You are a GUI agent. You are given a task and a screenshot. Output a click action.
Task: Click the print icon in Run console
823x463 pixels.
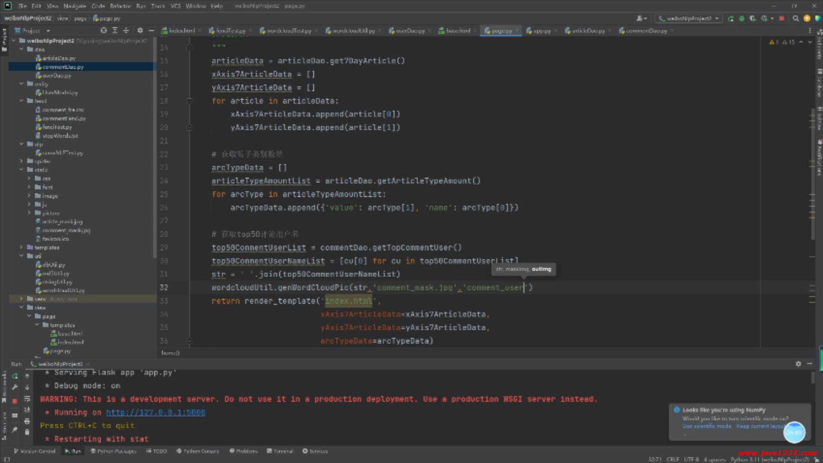coord(27,421)
